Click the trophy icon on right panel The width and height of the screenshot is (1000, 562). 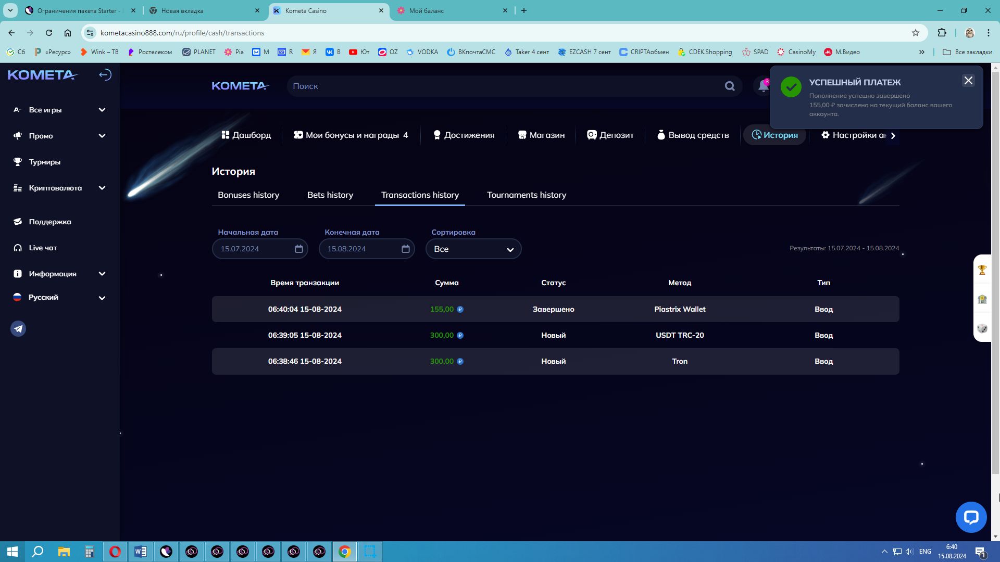pyautogui.click(x=982, y=270)
